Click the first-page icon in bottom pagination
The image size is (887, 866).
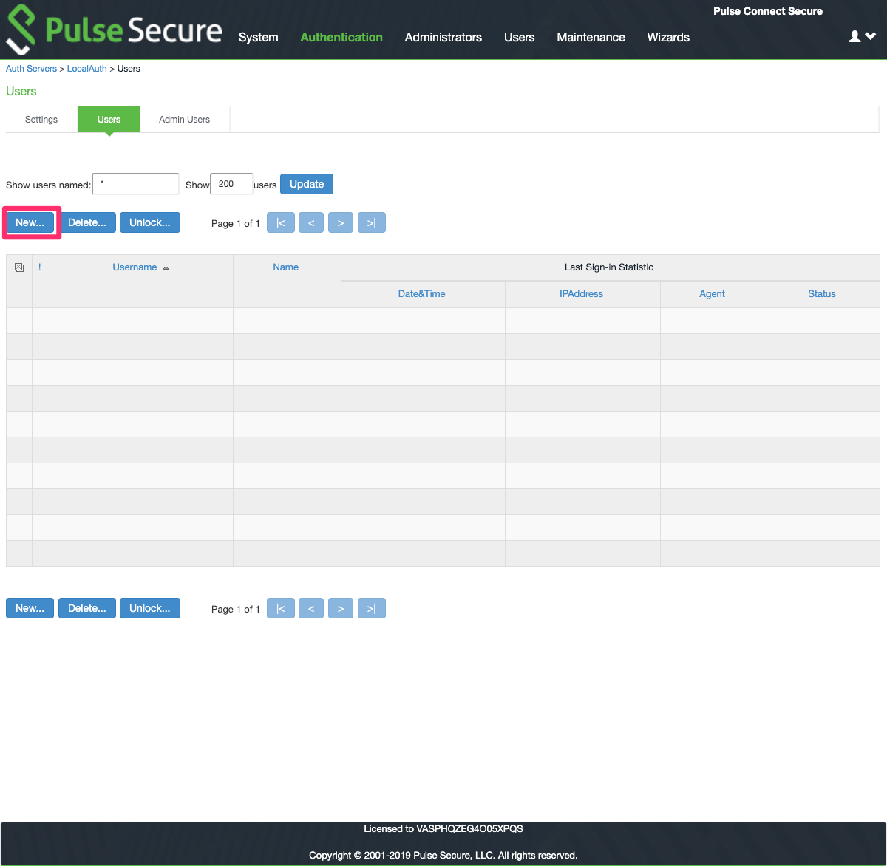[x=281, y=608]
